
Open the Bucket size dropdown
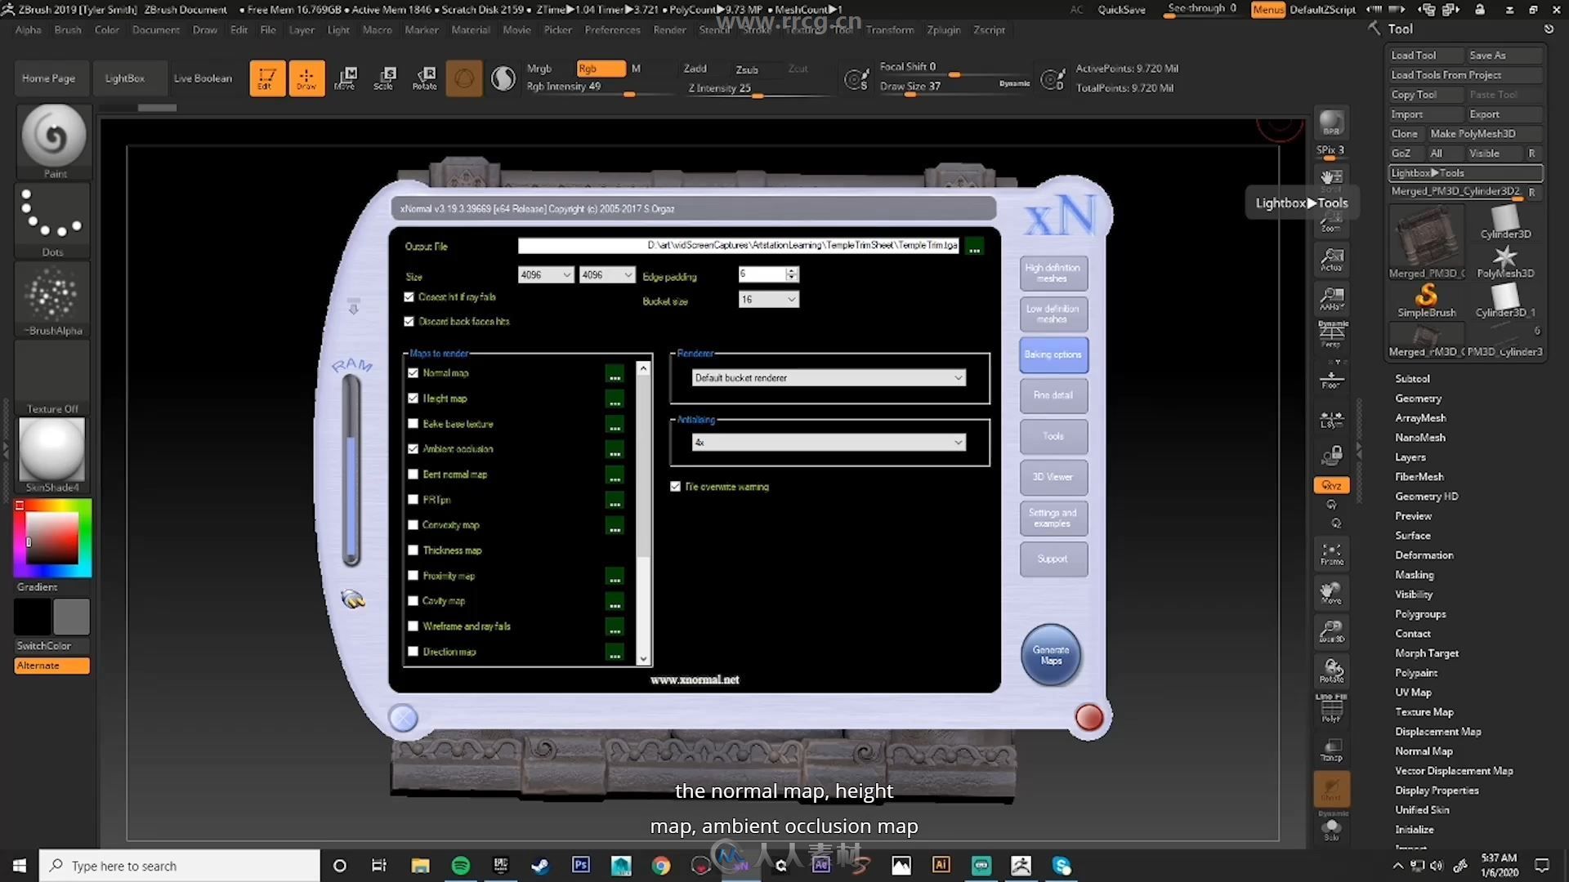point(768,300)
